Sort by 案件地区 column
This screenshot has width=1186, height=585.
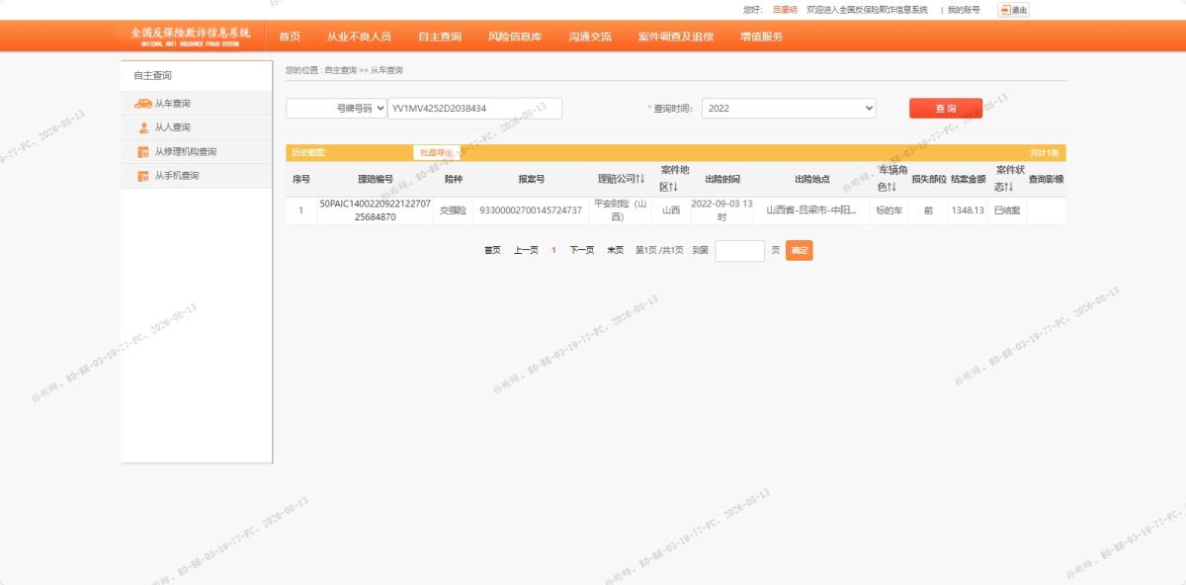click(674, 179)
